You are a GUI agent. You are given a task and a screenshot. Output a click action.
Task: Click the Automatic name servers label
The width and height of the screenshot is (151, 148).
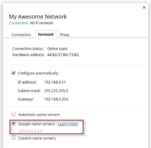[x=39, y=115]
